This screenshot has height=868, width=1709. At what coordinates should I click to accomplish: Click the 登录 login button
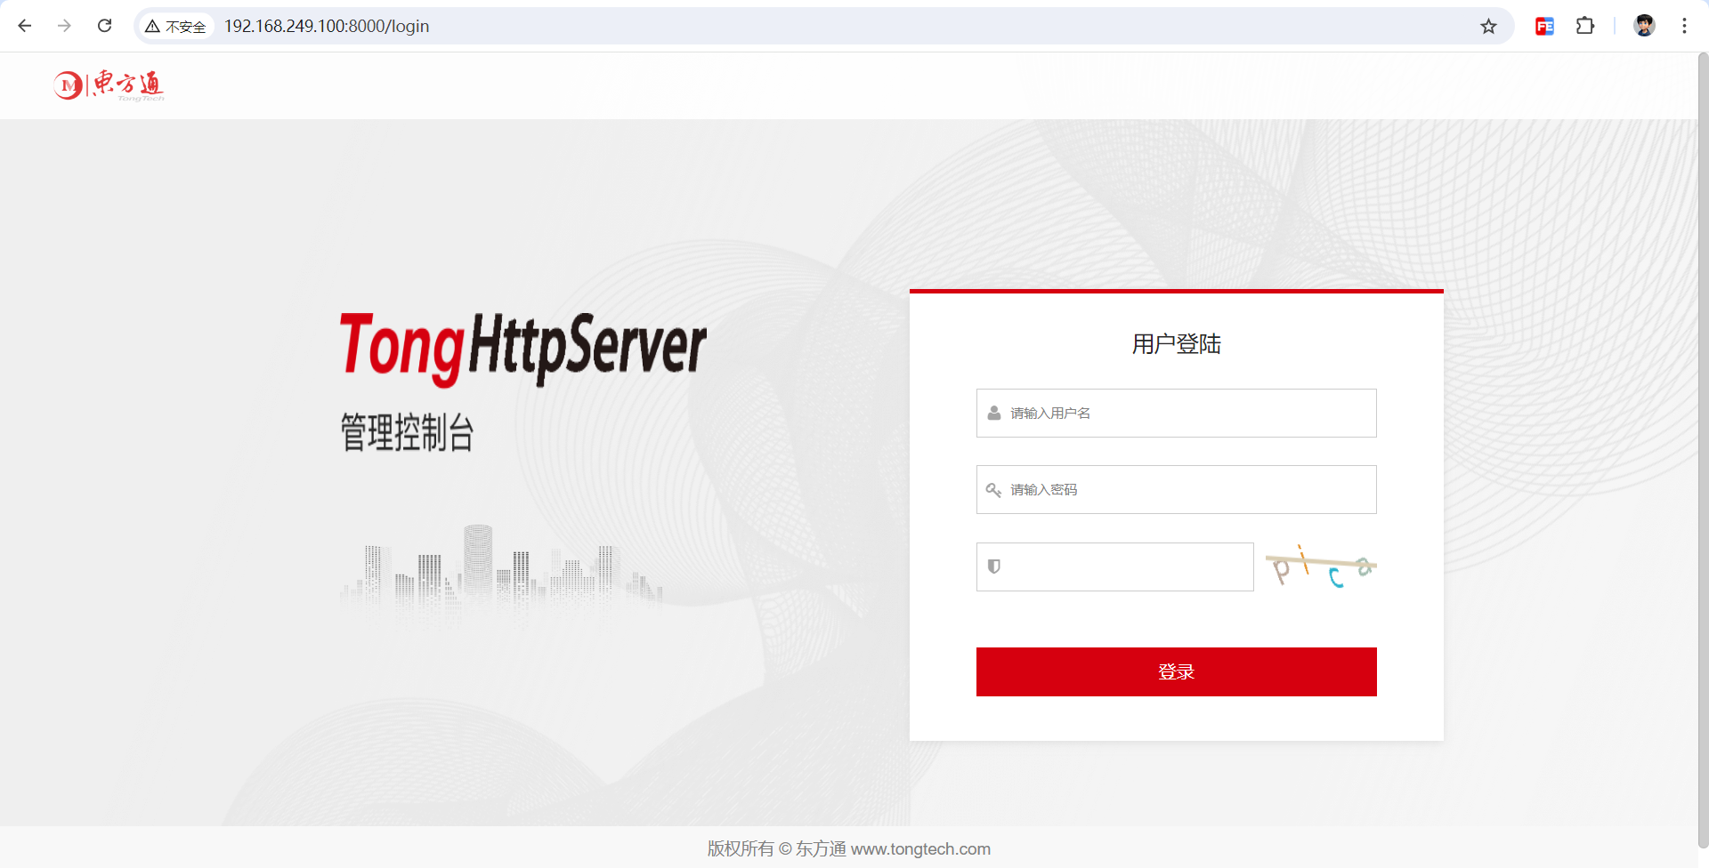pos(1176,671)
